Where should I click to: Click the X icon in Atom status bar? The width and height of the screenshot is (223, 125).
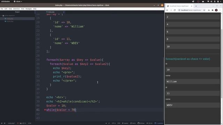[5, 123]
